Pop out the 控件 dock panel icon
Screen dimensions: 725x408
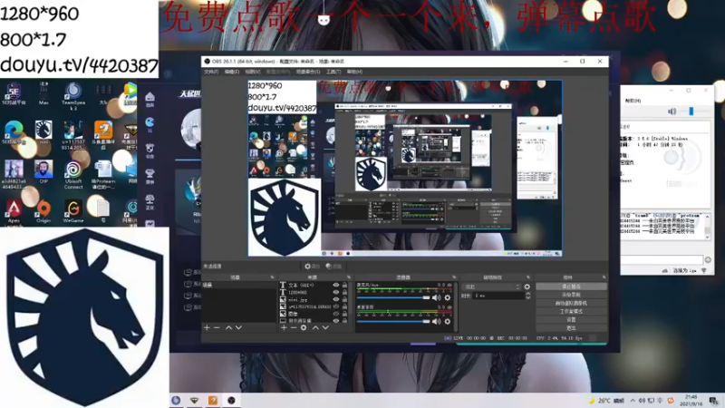(604, 277)
